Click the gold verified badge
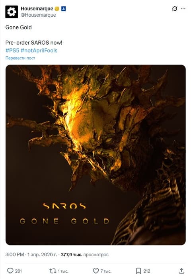The image size is (191, 279). pos(57,9)
